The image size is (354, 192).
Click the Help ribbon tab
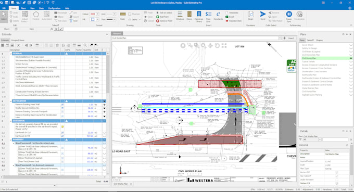[67, 8]
